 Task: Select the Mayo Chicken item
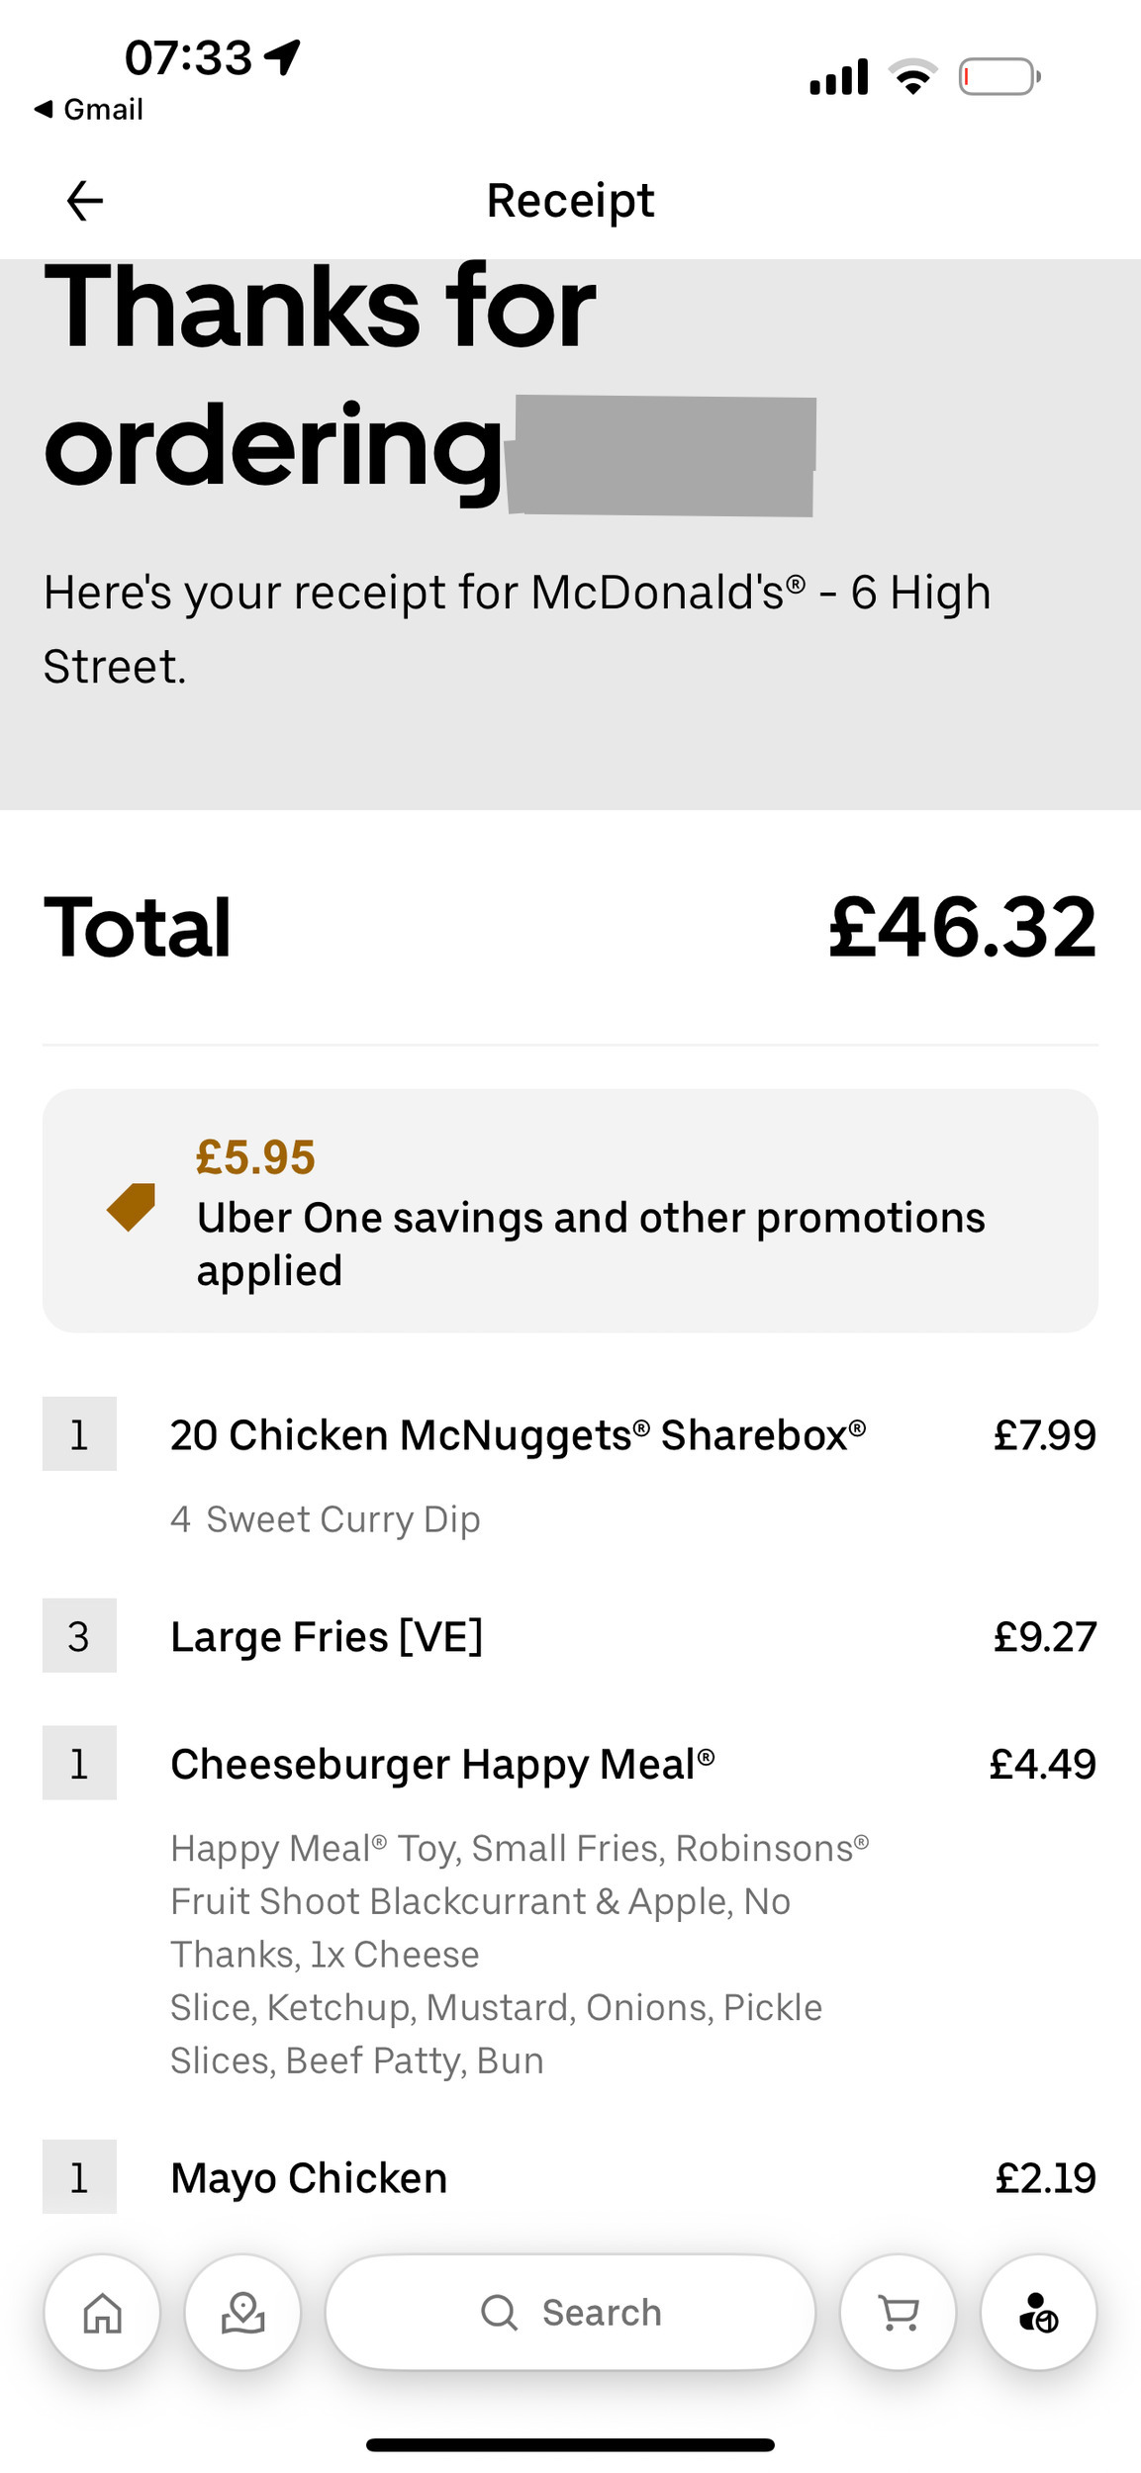point(309,2177)
